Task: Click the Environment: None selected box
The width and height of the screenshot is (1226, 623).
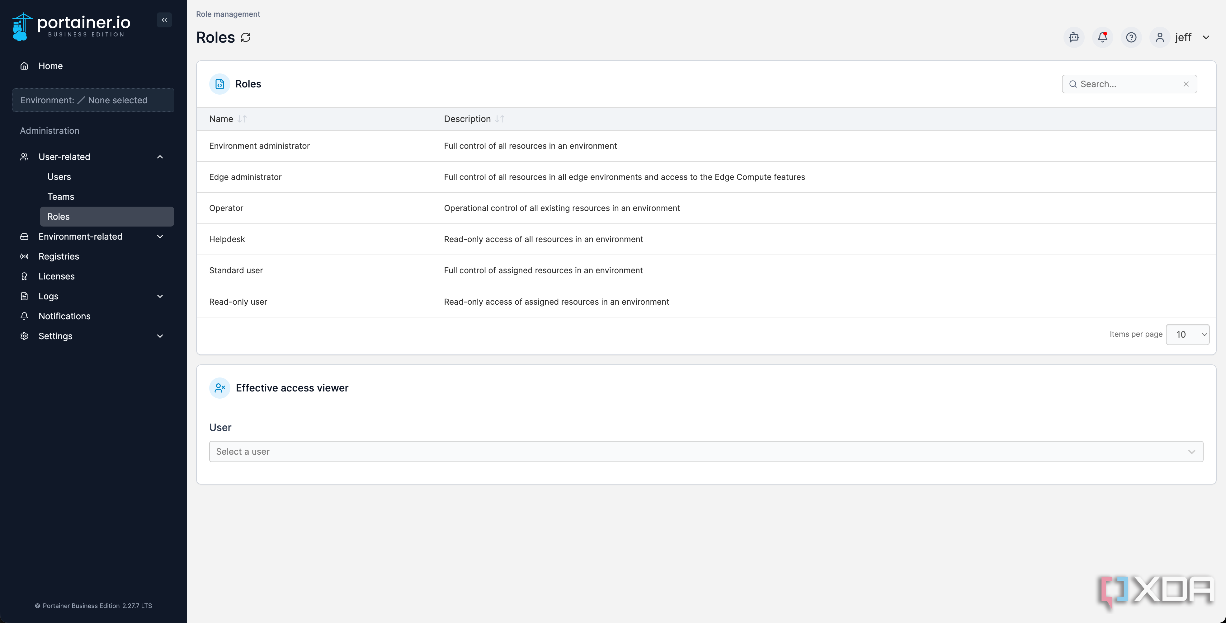Action: click(93, 100)
